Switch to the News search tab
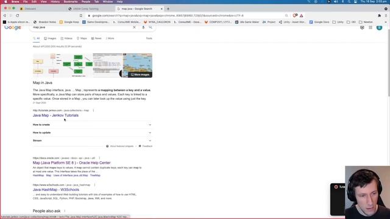This screenshot has width=390, height=219. (x=96, y=38)
